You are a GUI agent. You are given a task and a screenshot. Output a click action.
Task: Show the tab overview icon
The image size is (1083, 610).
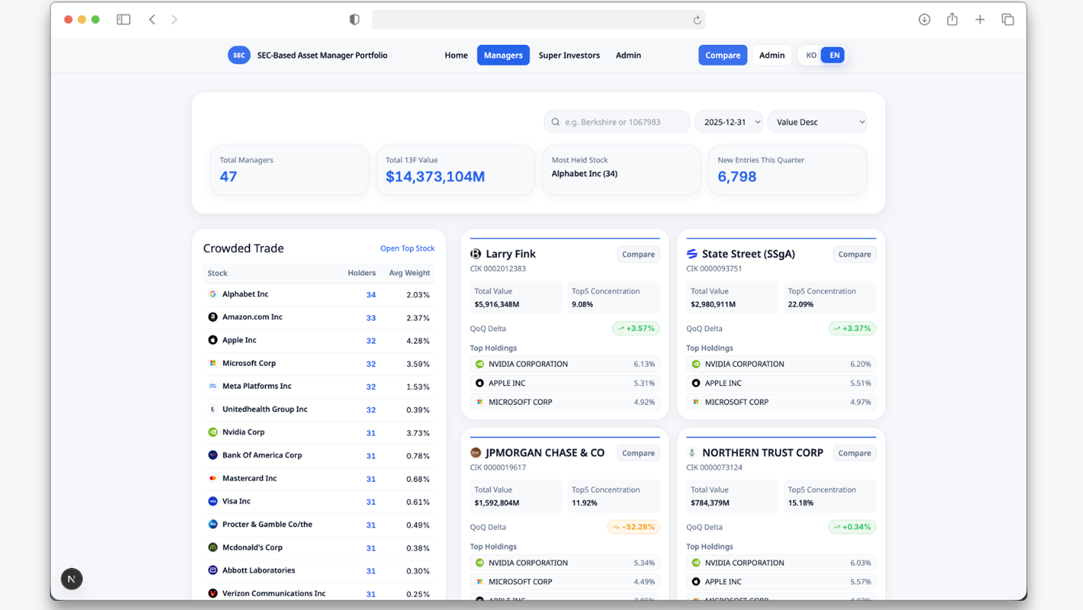pos(1007,20)
